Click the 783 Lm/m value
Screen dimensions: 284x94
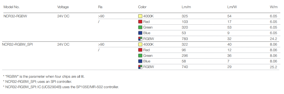185,38
